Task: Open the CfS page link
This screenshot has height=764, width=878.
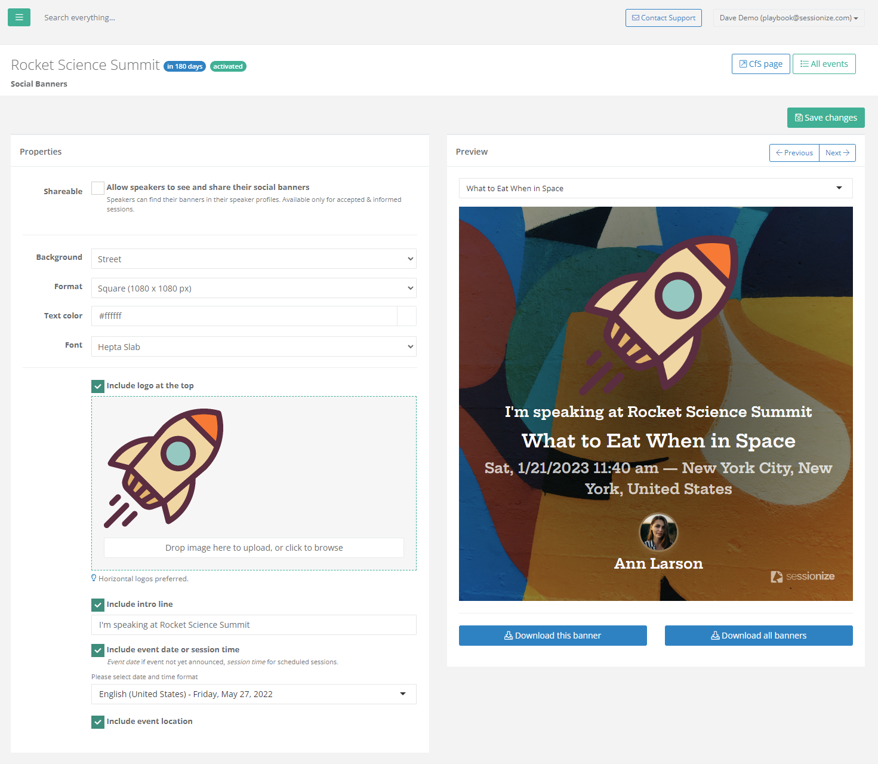Action: pyautogui.click(x=760, y=64)
